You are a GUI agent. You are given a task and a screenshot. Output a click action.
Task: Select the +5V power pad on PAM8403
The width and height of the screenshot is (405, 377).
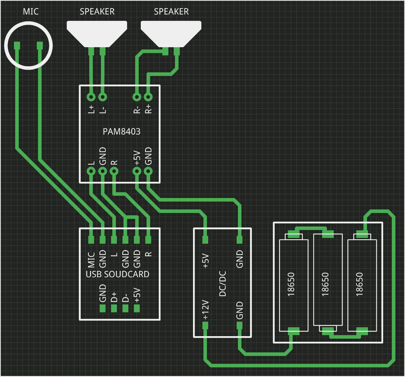pyautogui.click(x=137, y=171)
